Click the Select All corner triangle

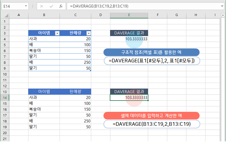pos(7,15)
